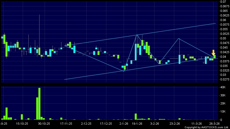Select the 0.0275 price axis label
This screenshot has height=129, width=230.
(x=224, y=79)
